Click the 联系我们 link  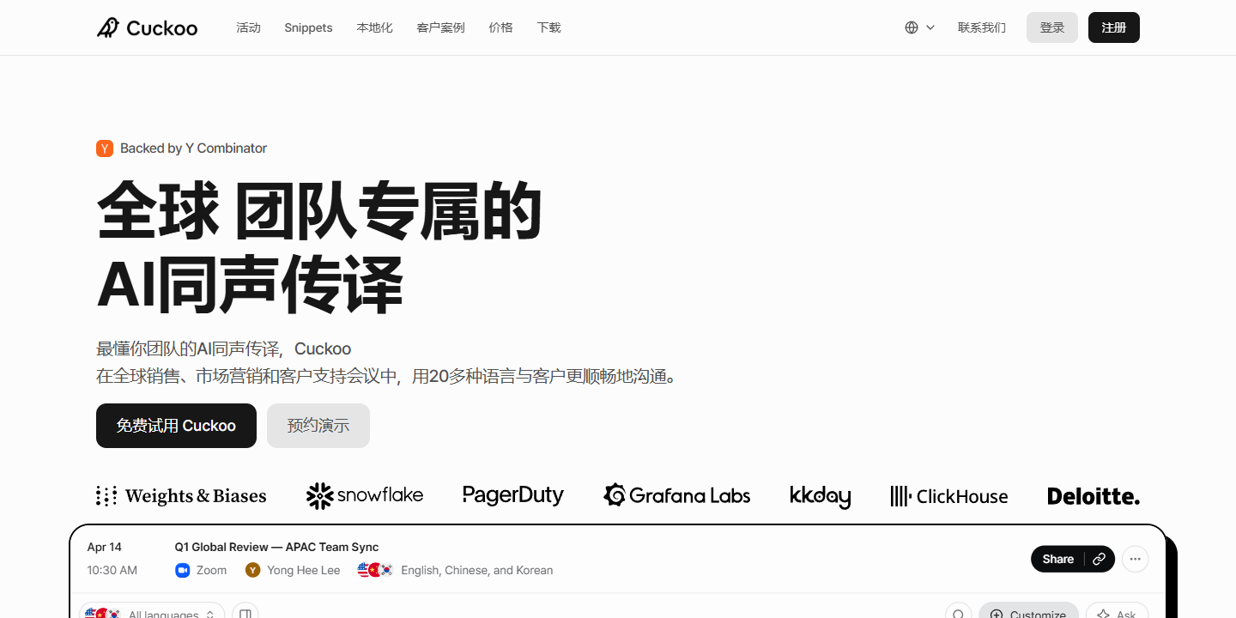coord(982,27)
